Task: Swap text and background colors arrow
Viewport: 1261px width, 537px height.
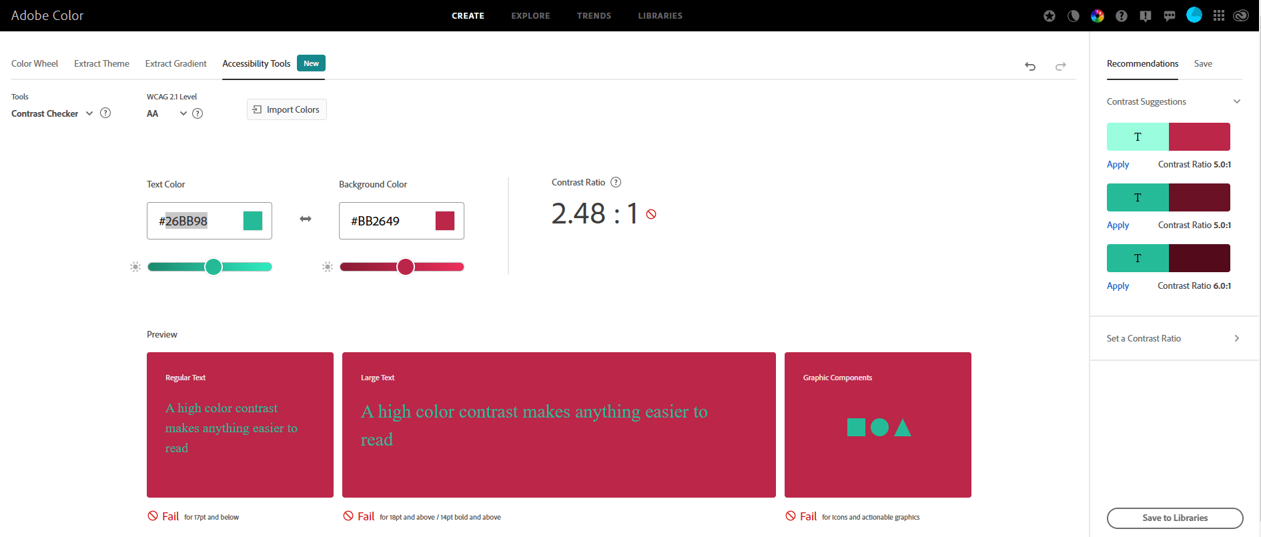Action: point(306,219)
